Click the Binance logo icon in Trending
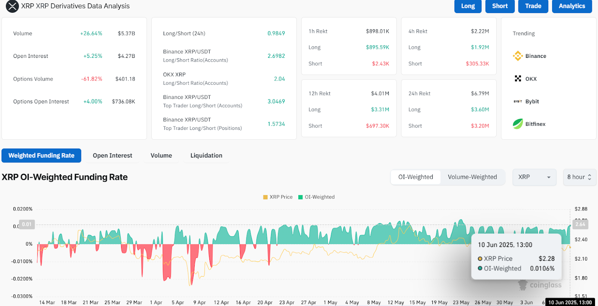This screenshot has height=306, width=598. click(x=518, y=56)
